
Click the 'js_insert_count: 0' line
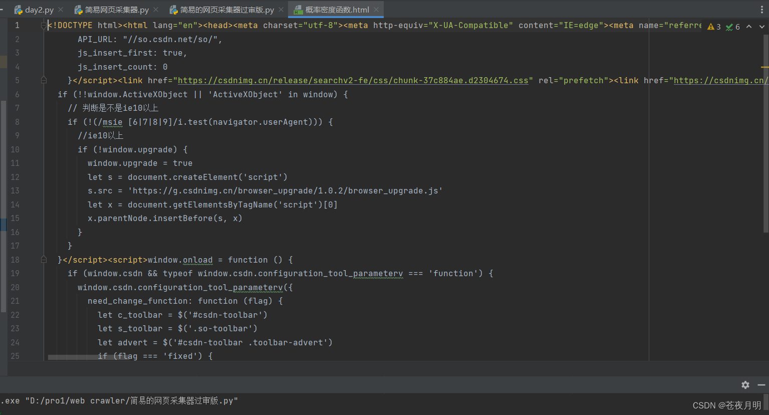pyautogui.click(x=122, y=67)
